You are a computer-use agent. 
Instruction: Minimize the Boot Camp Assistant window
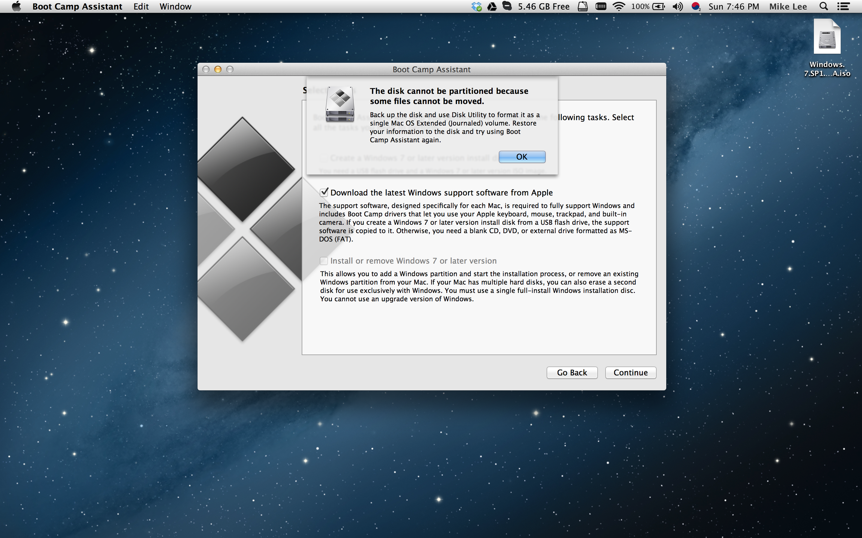(218, 69)
